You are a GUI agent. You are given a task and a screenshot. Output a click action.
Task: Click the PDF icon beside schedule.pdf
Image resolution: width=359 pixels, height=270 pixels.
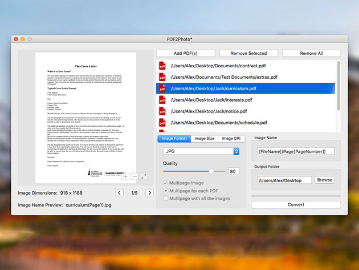[x=162, y=123]
